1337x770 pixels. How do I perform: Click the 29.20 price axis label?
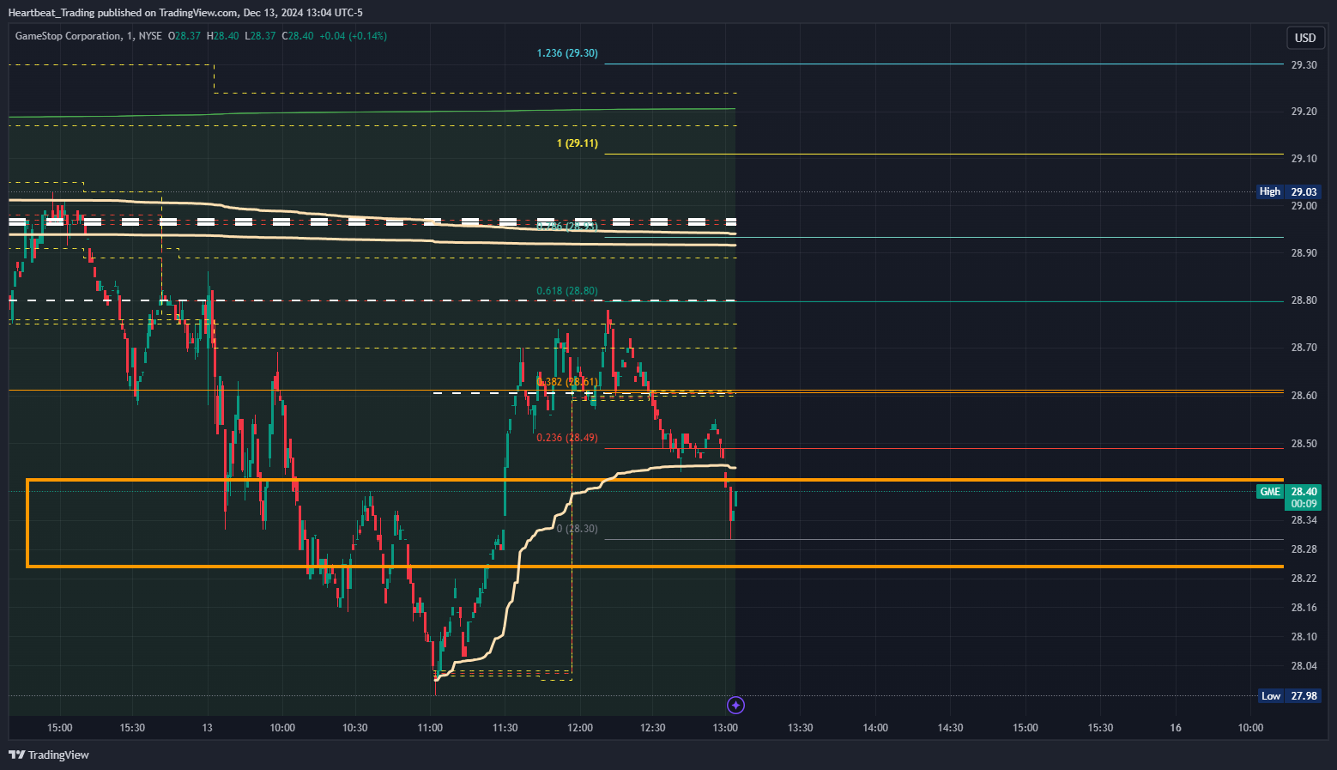[1304, 112]
